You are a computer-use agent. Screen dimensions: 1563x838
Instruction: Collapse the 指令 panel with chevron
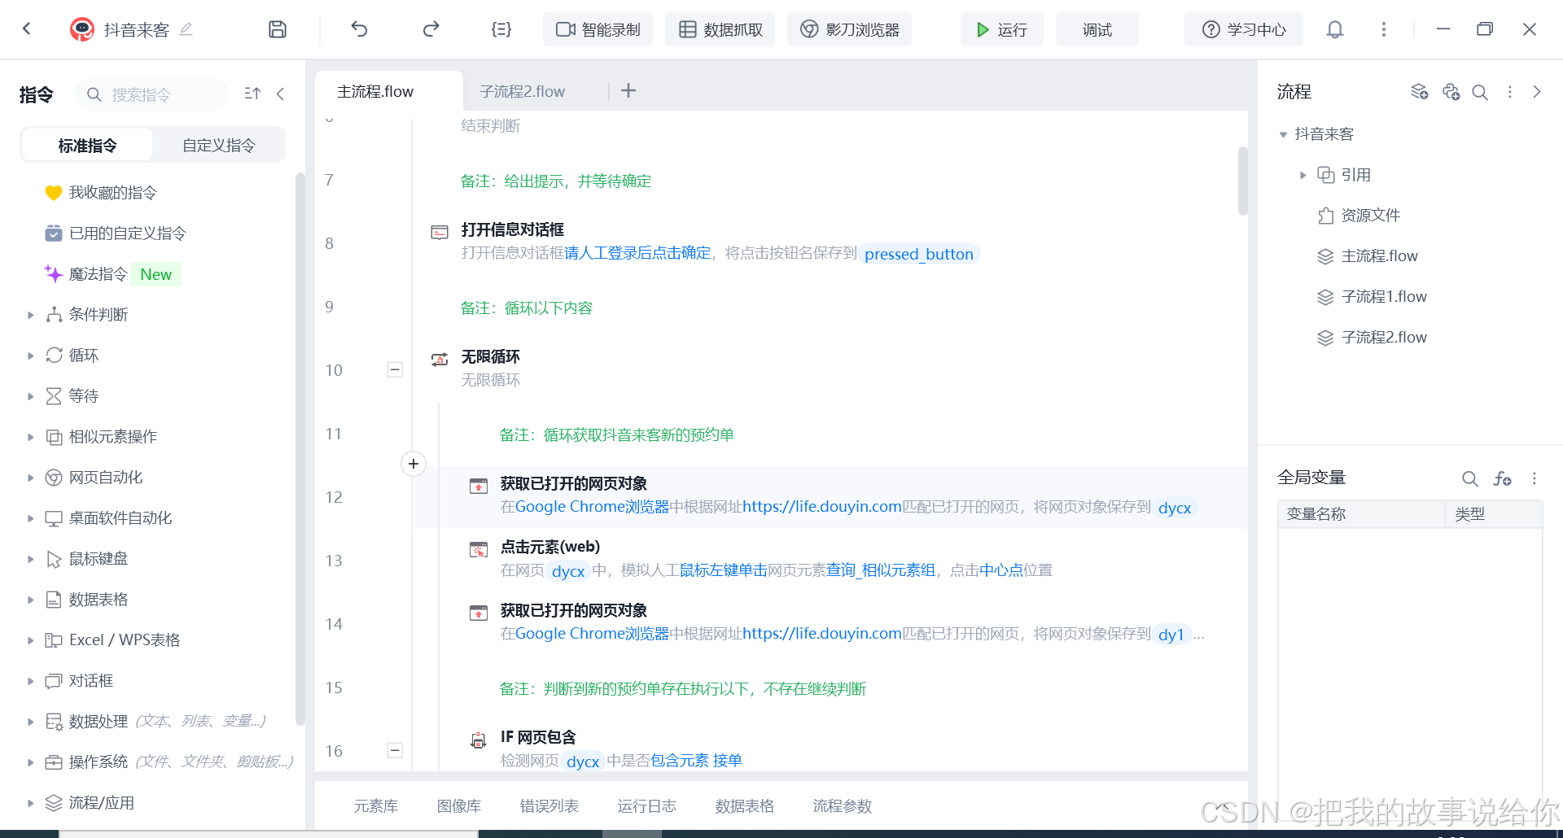[281, 94]
